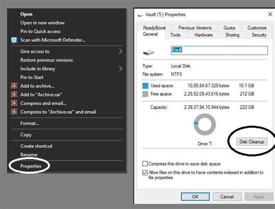Click the drive name field containing Vault

point(219,51)
